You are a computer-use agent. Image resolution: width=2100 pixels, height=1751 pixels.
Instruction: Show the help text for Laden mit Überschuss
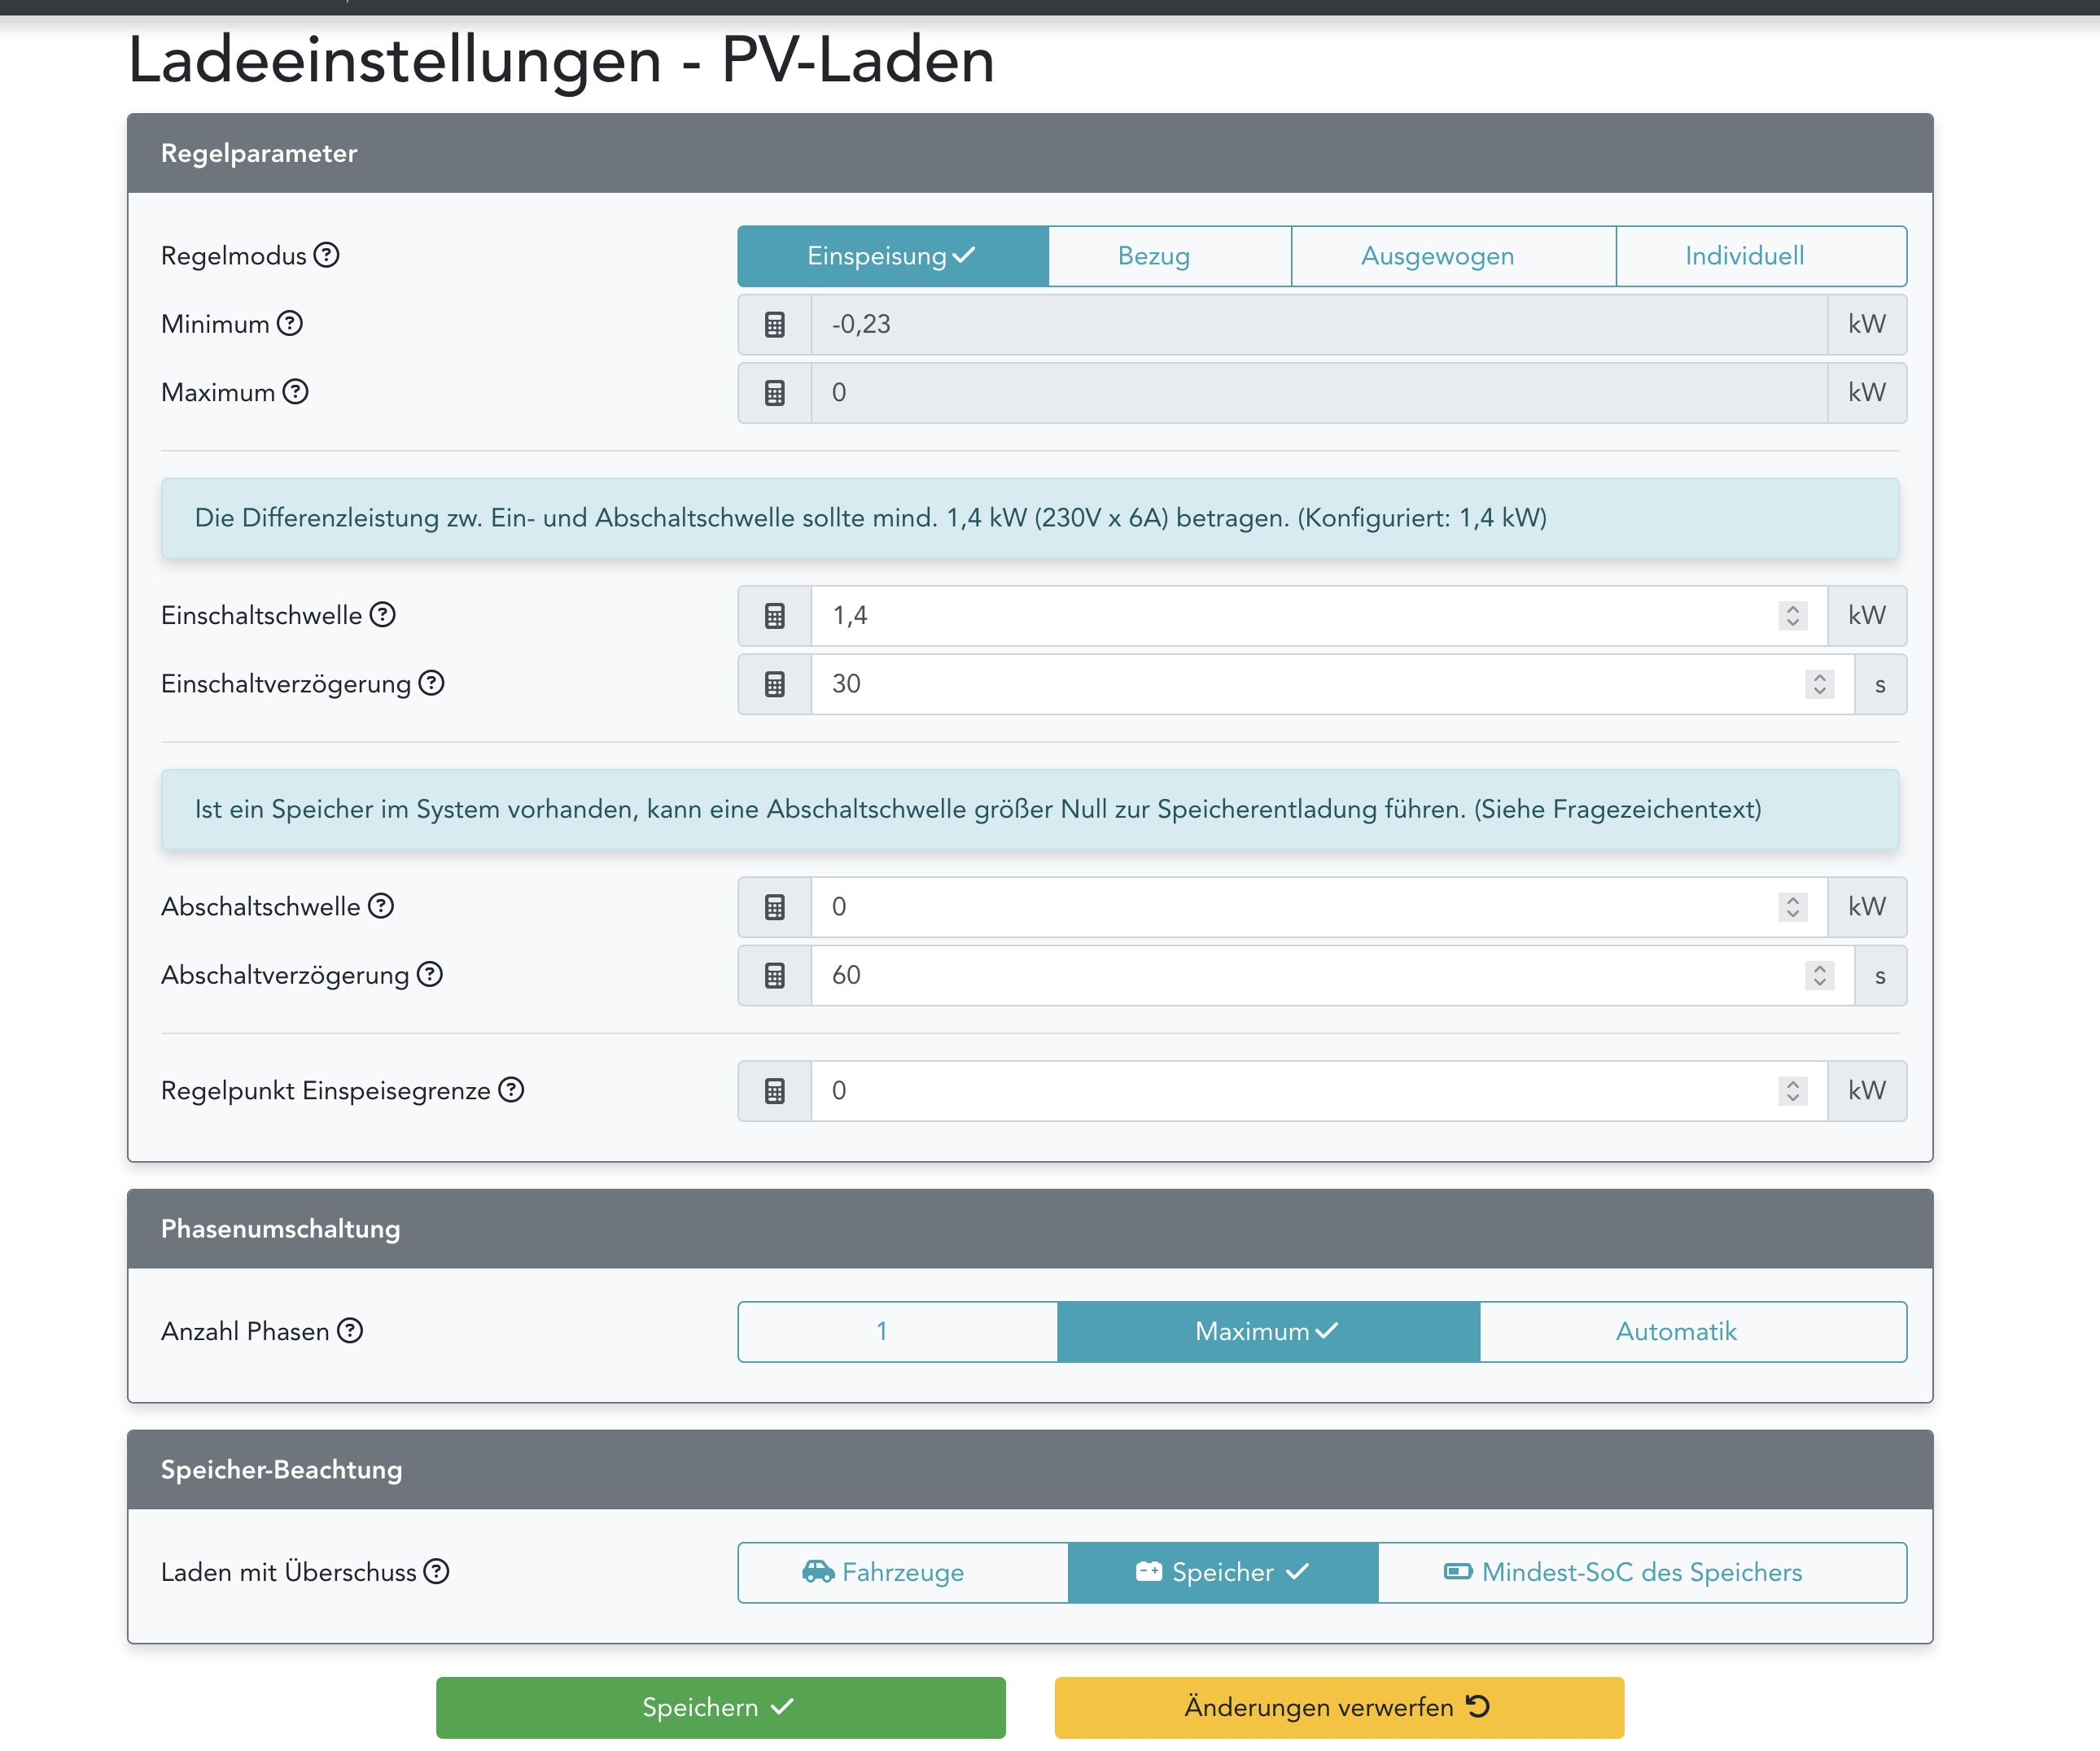point(436,1571)
